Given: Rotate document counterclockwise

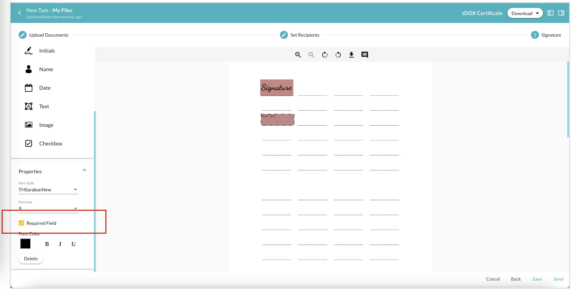Looking at the screenshot, I should tap(338, 55).
